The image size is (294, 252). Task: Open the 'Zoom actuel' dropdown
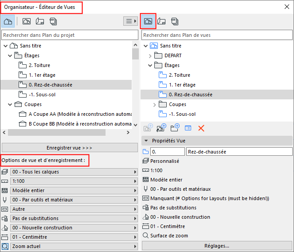click(74, 246)
